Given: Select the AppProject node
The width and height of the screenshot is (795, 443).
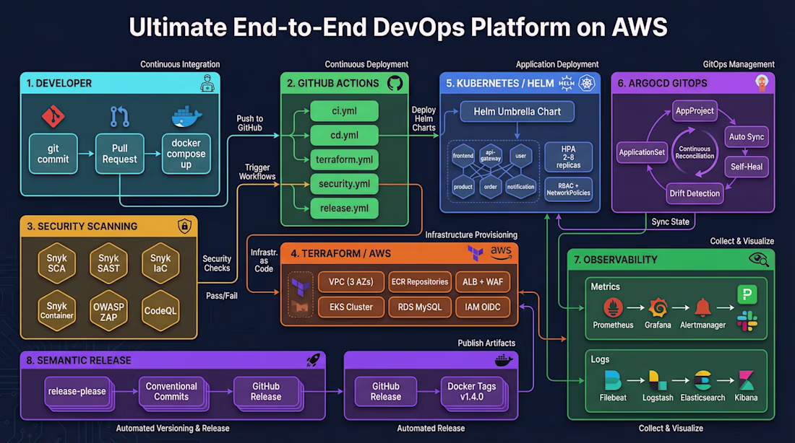Looking at the screenshot, I should pos(695,111).
